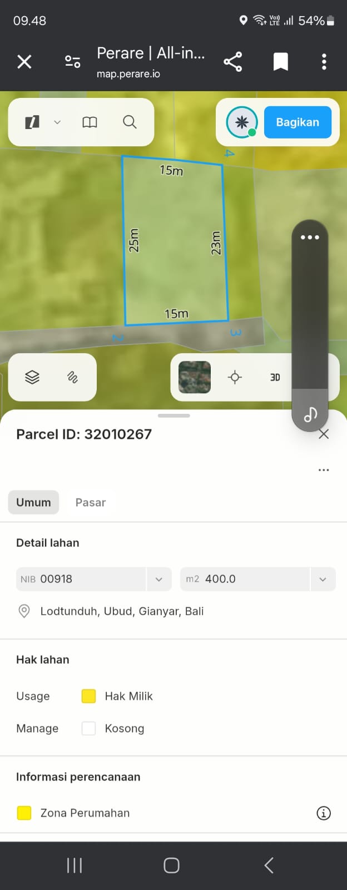The height and width of the screenshot is (890, 347).
Task: Expand the chevron next to the Perare logo
Action: (x=57, y=122)
